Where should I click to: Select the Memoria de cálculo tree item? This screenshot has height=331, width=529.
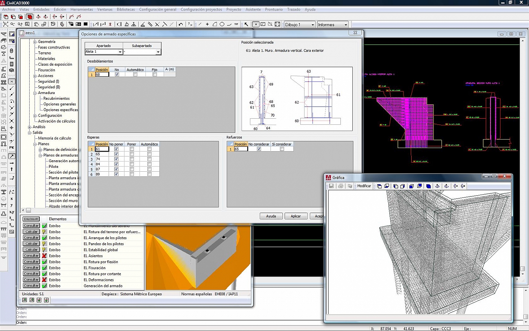[55, 138]
